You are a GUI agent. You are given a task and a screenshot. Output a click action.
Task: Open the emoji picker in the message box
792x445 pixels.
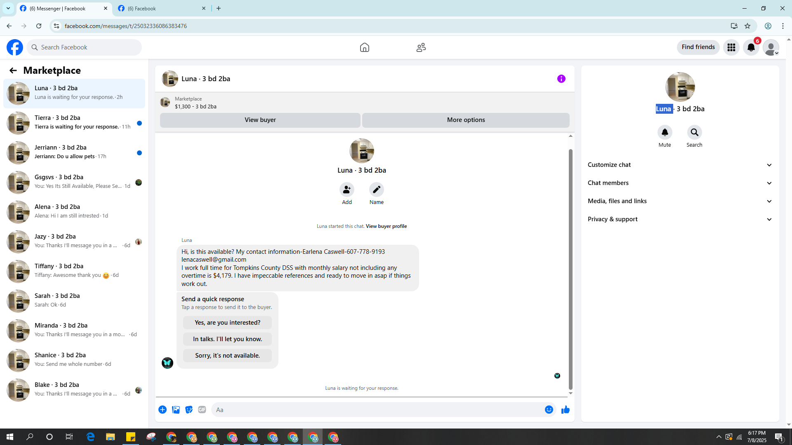point(549,410)
